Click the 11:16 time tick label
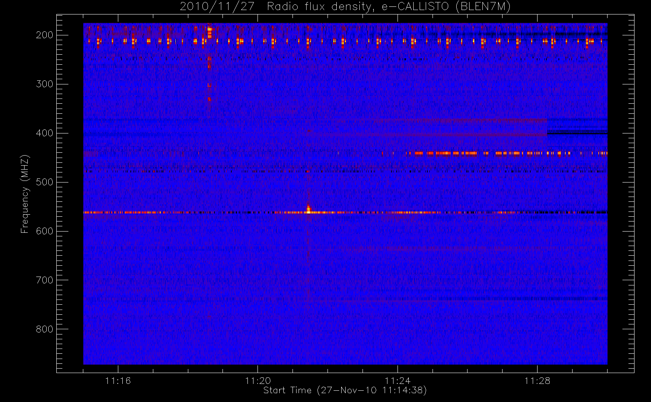The height and width of the screenshot is (402, 651). click(x=118, y=381)
